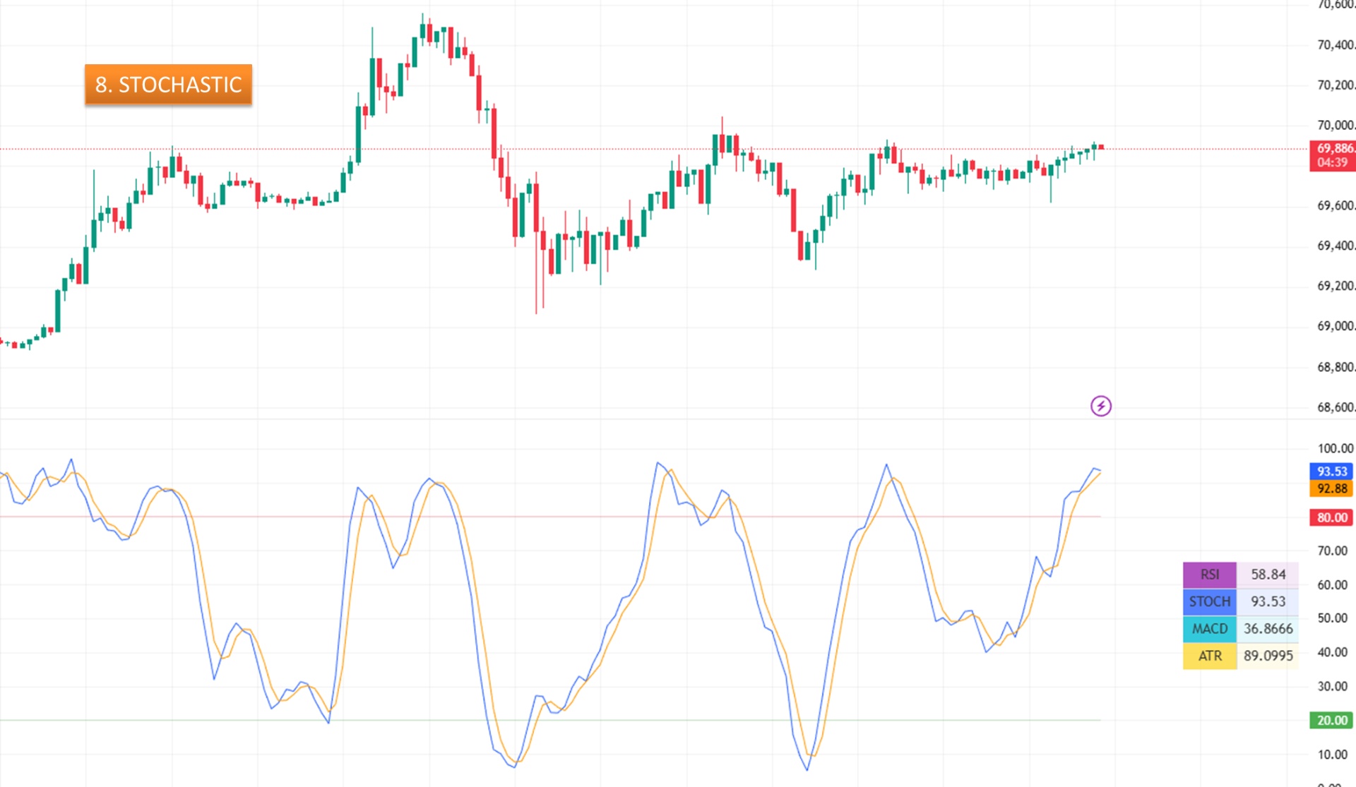Screen dimensions: 1356x787
Task: Select the yellow ATR label cell
Action: click(x=1209, y=656)
